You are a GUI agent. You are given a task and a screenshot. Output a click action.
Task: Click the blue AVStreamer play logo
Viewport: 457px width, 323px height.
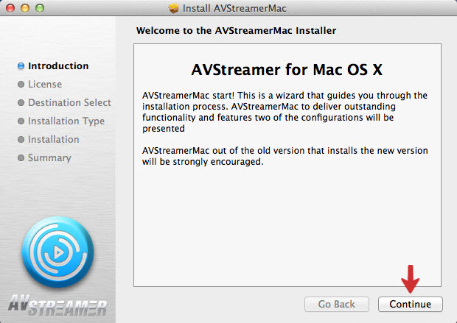[58, 252]
